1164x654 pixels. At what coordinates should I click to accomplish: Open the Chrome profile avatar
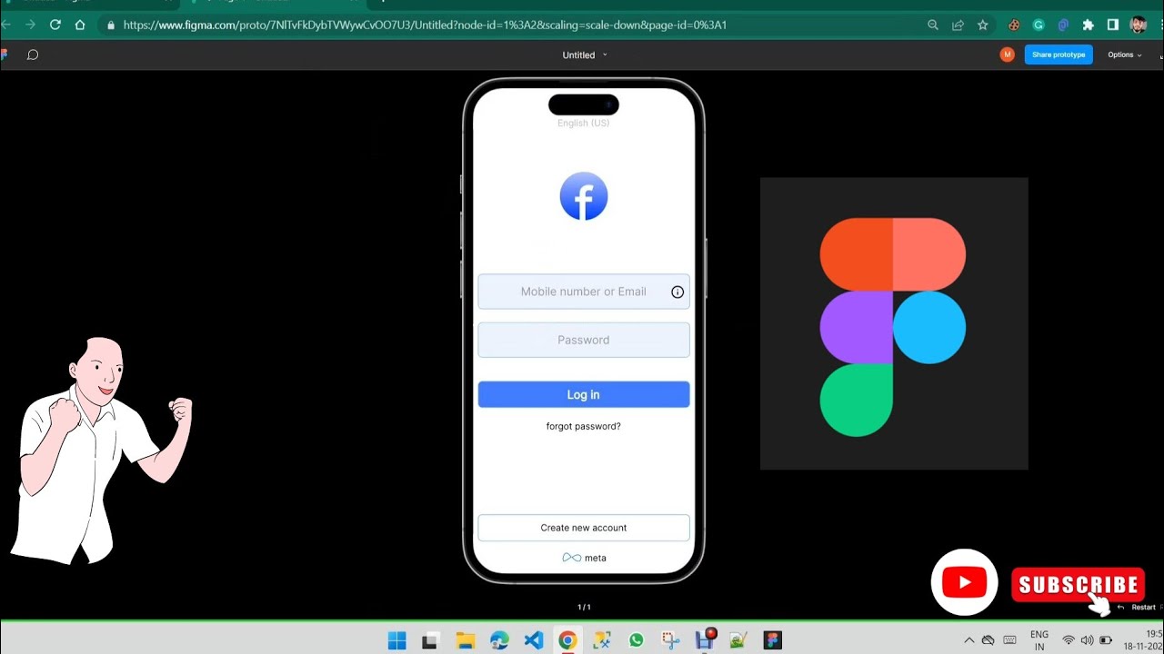click(x=1139, y=25)
